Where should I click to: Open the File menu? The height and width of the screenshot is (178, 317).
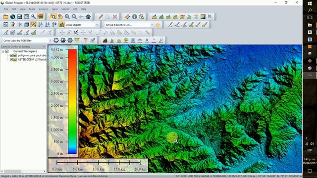[6, 9]
